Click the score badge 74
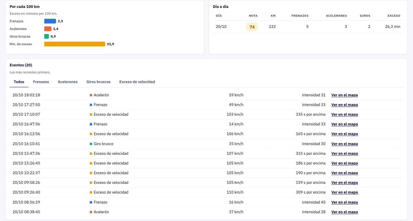 252,27
